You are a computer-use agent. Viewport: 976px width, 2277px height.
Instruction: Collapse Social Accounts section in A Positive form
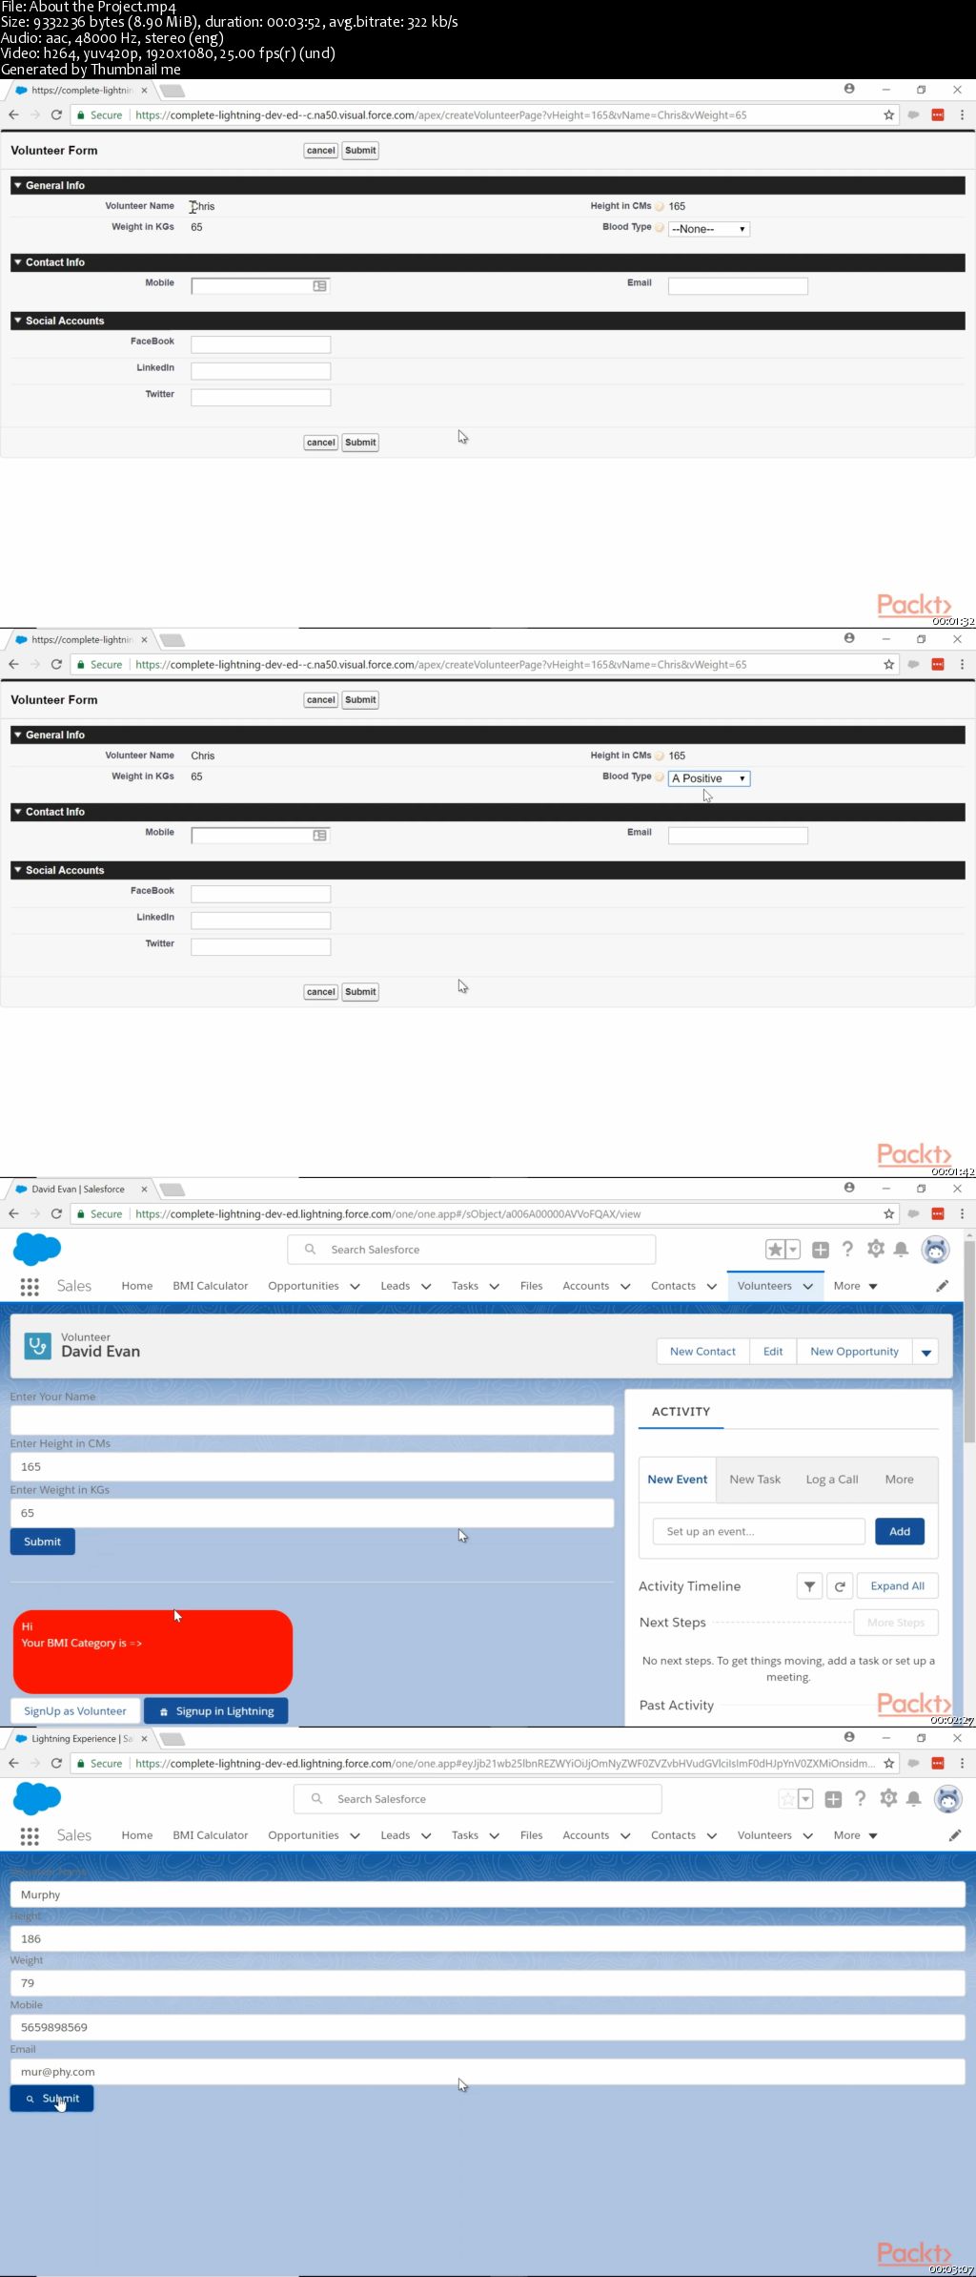18,870
